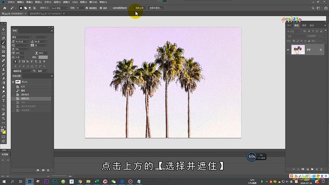Switch to the 通道 Channels tab
Viewport: 329px width, 185px height.
(304, 25)
